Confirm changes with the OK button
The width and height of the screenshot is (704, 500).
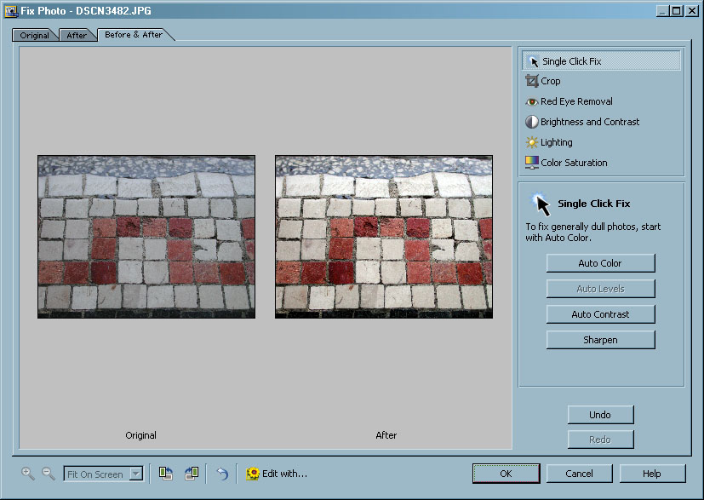506,474
